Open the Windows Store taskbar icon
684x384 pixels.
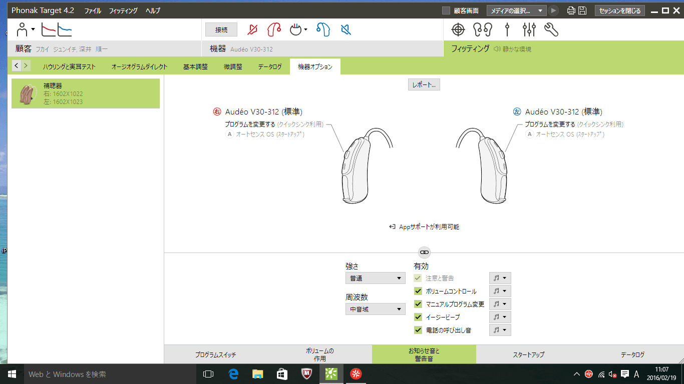tap(282, 374)
